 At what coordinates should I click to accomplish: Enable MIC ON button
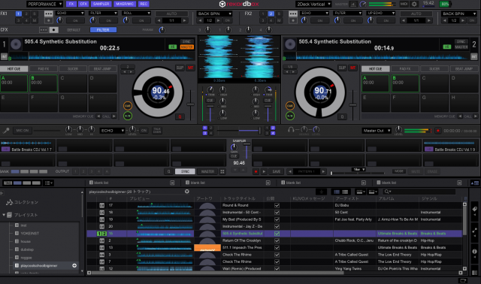(x=22, y=131)
